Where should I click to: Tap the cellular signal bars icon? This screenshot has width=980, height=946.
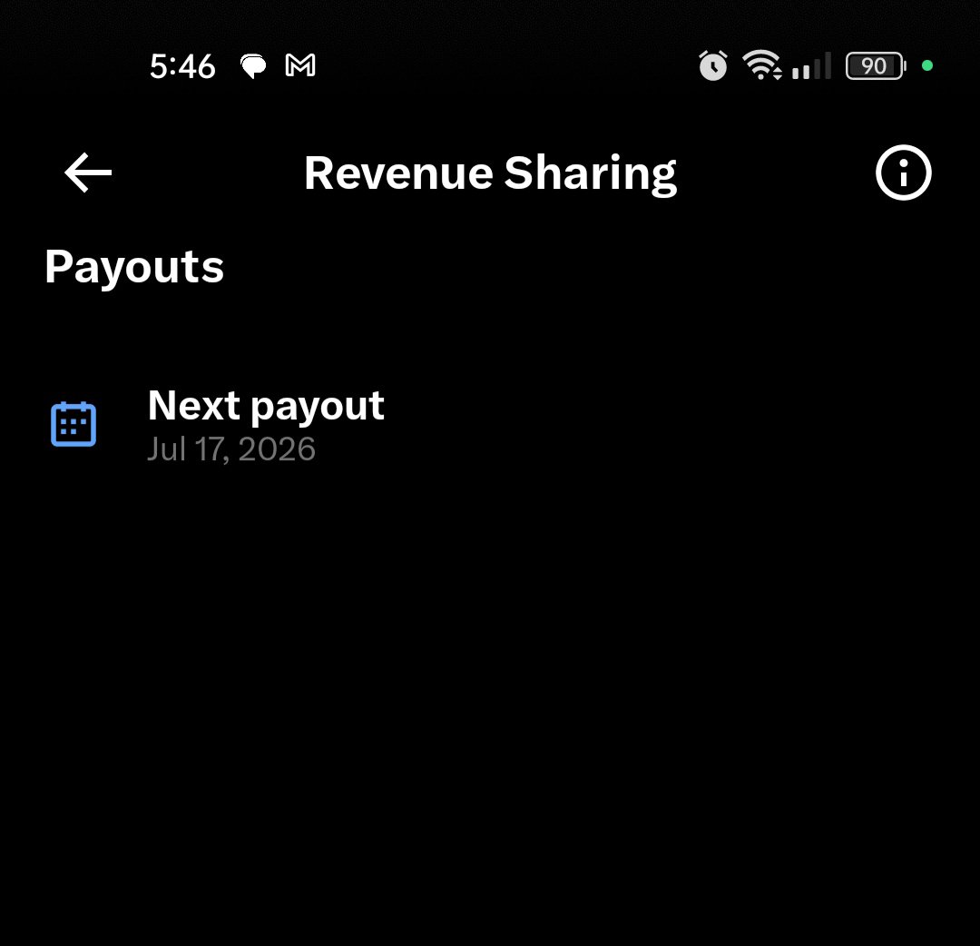click(811, 65)
